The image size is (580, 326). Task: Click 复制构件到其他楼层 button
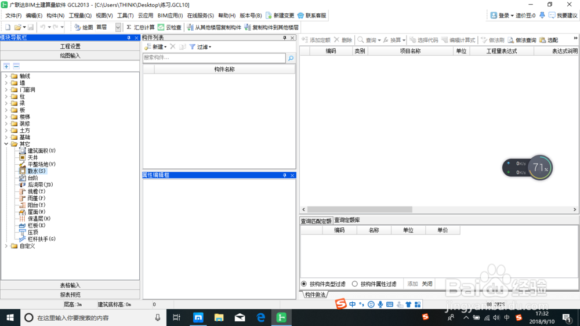(271, 27)
